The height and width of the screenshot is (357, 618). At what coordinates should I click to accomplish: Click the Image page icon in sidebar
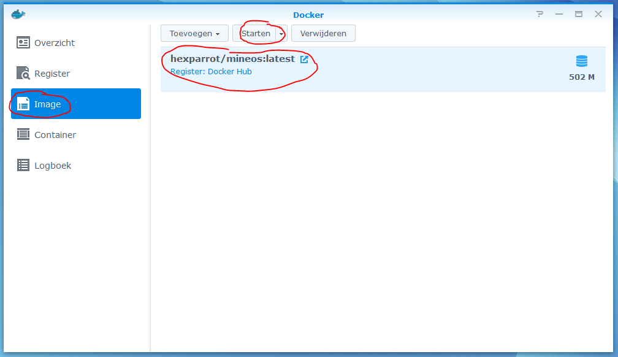pos(23,104)
